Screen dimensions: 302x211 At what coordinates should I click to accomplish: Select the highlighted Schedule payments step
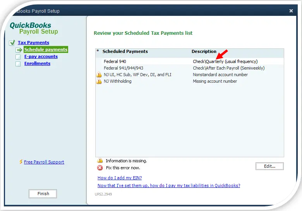(x=46, y=49)
